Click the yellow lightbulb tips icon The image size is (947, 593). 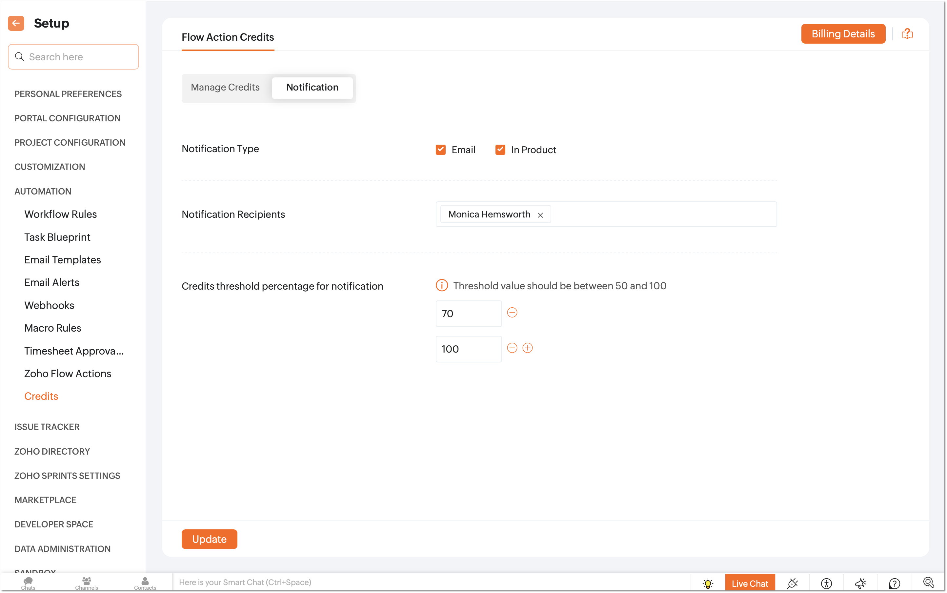coord(708,583)
